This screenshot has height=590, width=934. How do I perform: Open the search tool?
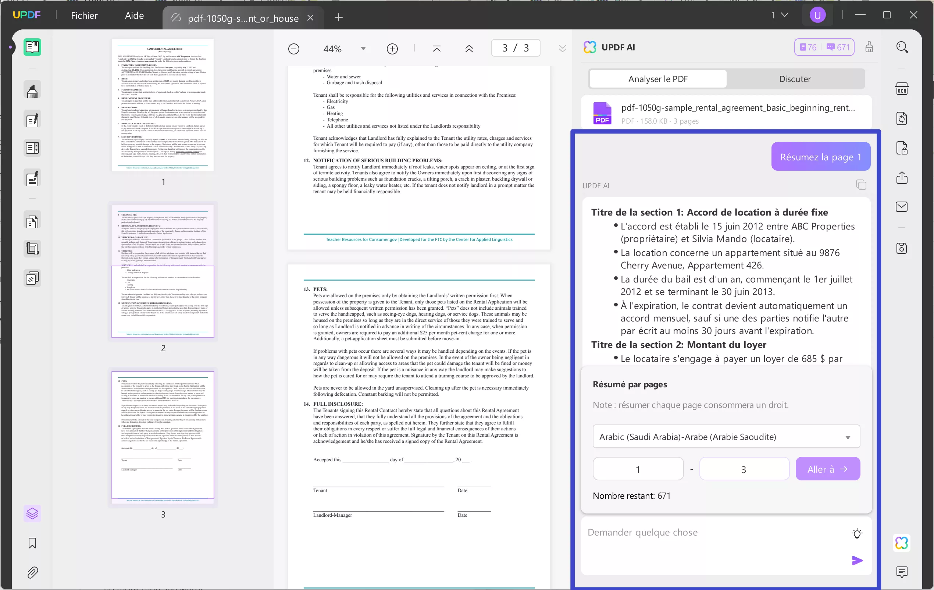pos(902,47)
